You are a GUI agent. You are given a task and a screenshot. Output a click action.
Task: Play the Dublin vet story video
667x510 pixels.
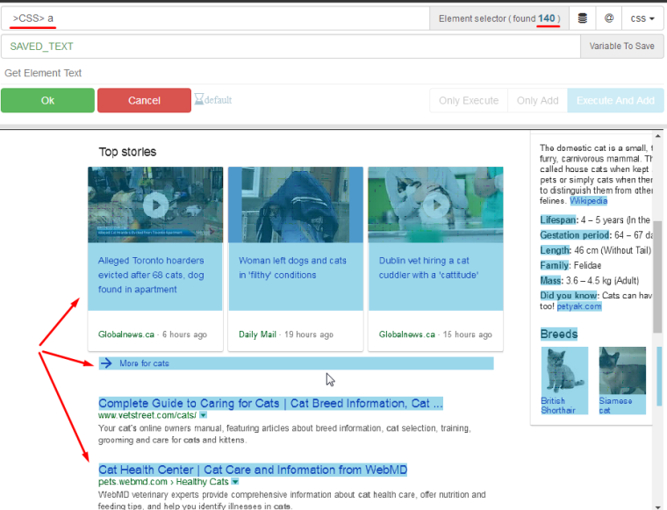(435, 205)
